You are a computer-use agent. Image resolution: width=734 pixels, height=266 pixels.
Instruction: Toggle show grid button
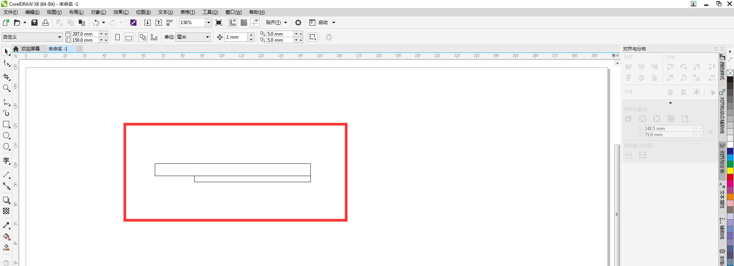[244, 23]
